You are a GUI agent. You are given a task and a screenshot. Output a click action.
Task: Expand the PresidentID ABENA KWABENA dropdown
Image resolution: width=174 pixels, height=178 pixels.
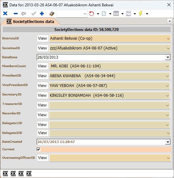[167, 76]
